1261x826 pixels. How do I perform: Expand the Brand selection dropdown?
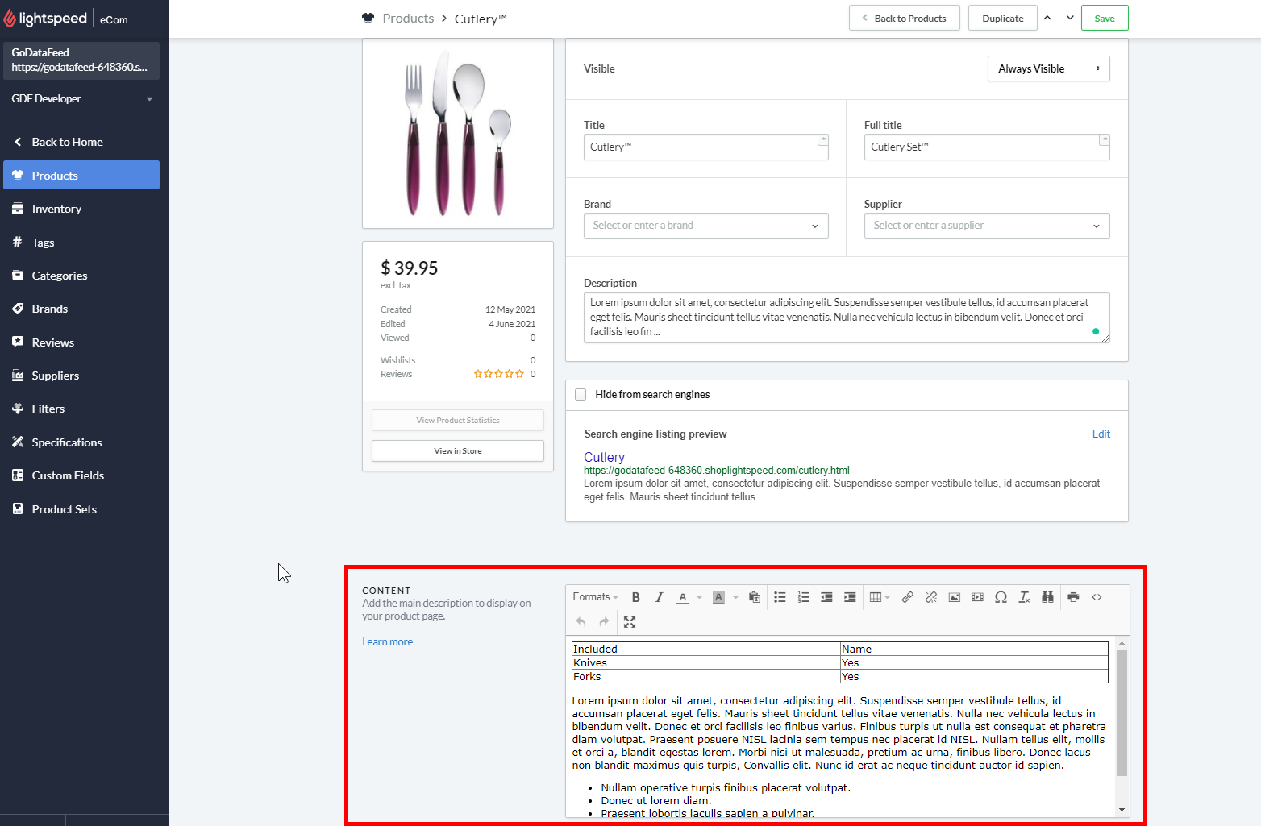click(x=705, y=226)
